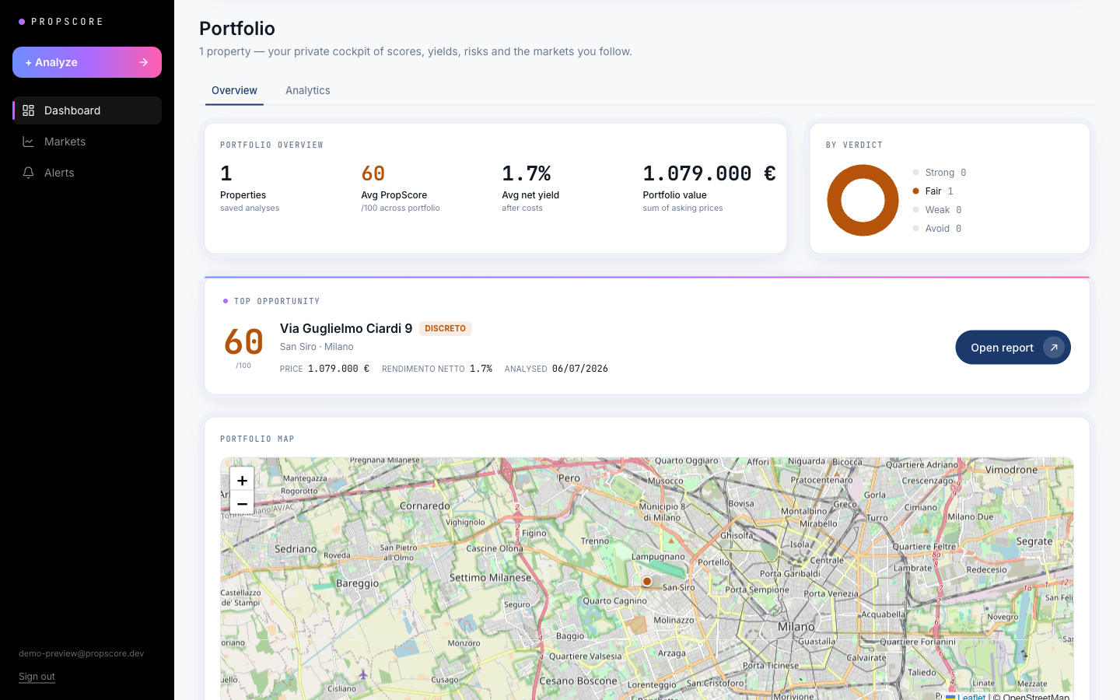
Task: Click the Avoid verdict legend dot
Action: click(x=915, y=229)
